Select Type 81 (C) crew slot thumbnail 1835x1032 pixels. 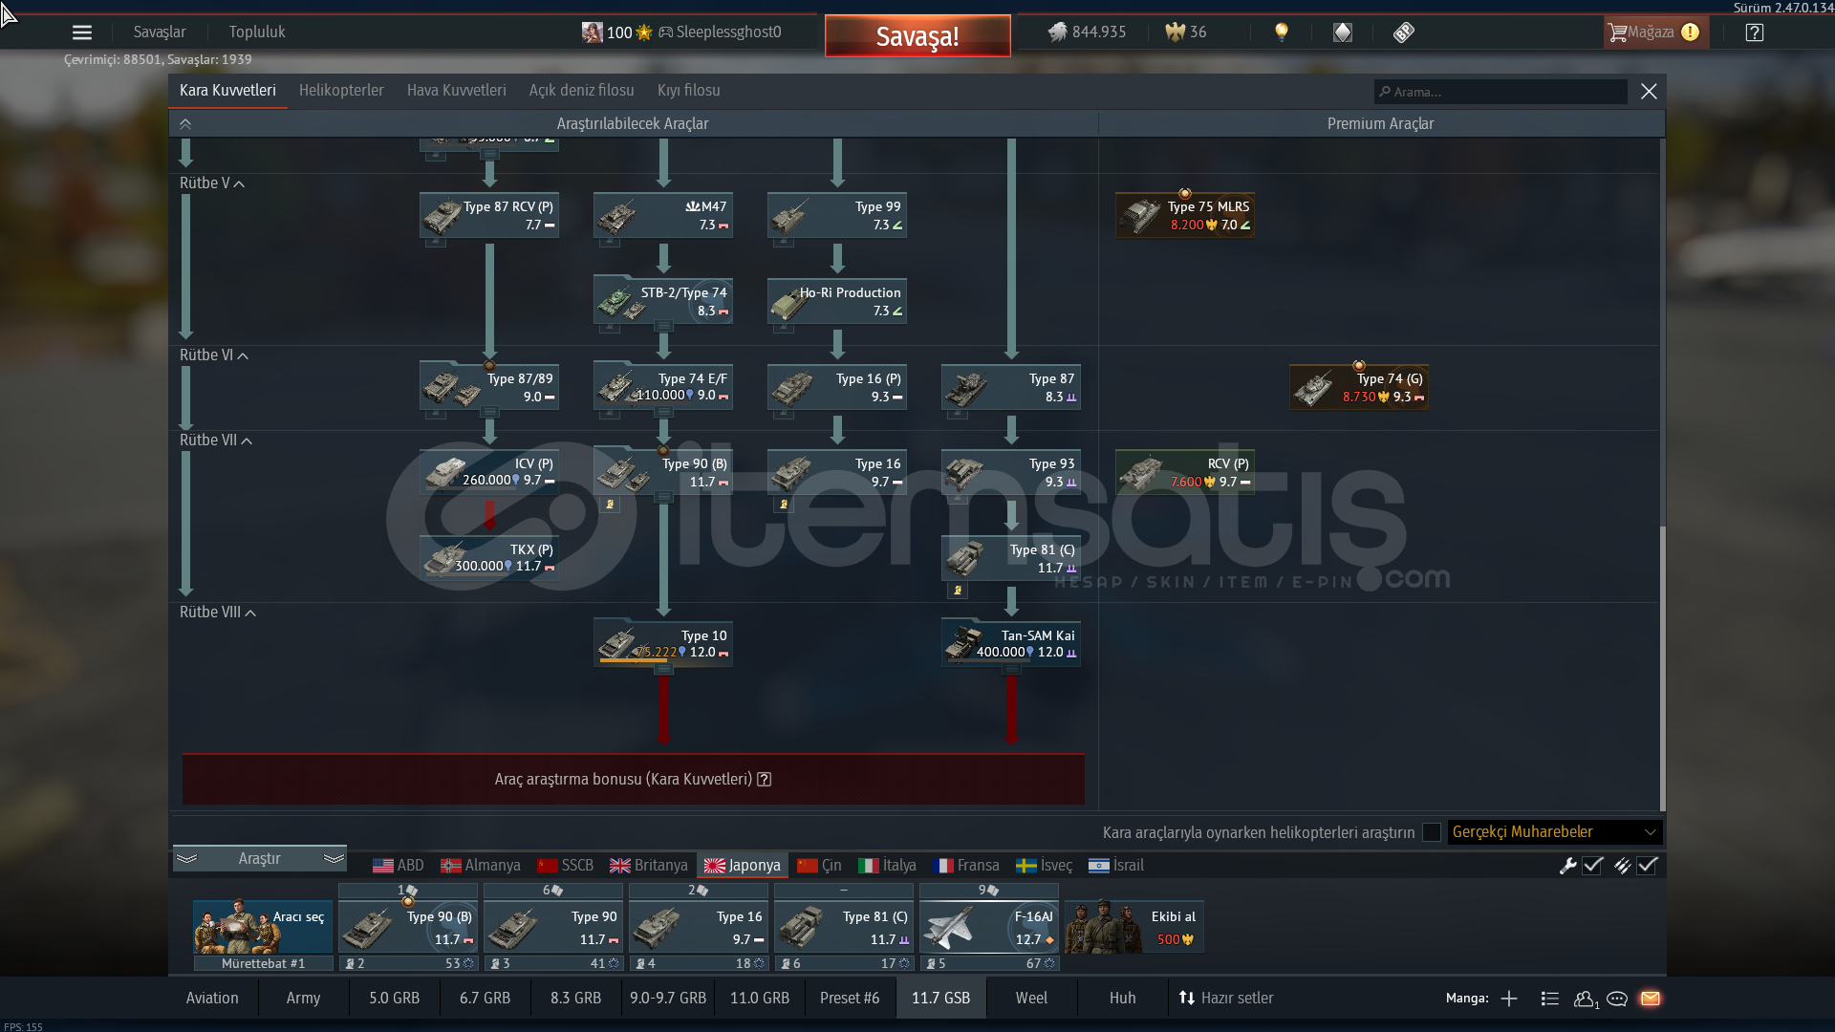(x=844, y=927)
